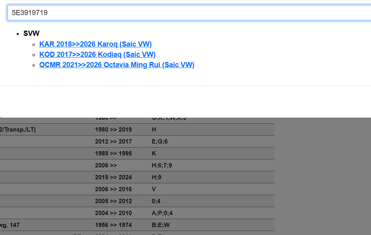Click the 2005 >> 2012 year cell
This screenshot has height=235, width=371.
(113, 201)
